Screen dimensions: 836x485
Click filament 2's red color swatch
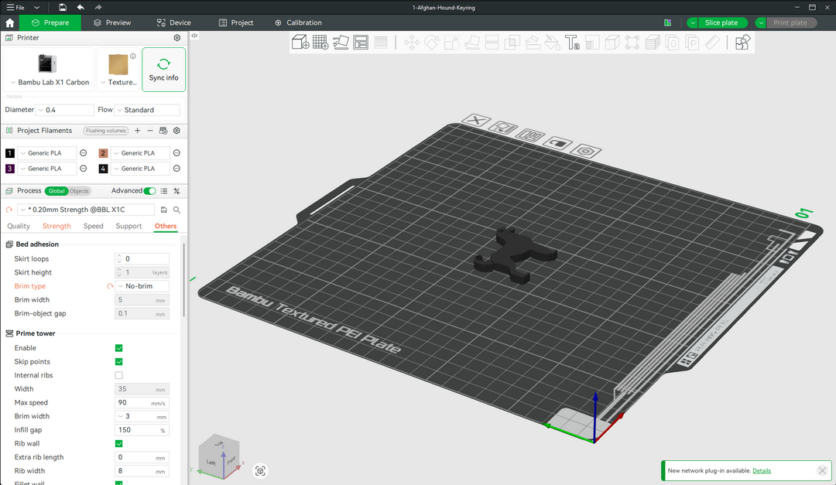tap(101, 152)
